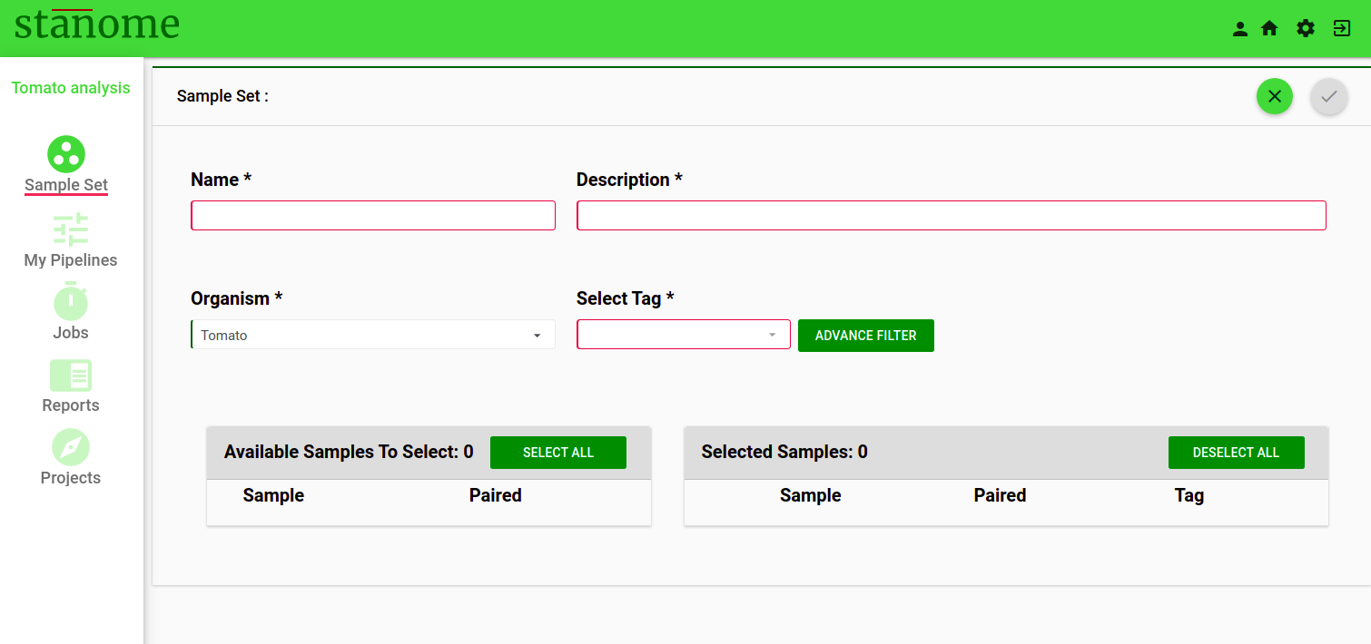Confirm sample set with checkmark button

tap(1329, 96)
